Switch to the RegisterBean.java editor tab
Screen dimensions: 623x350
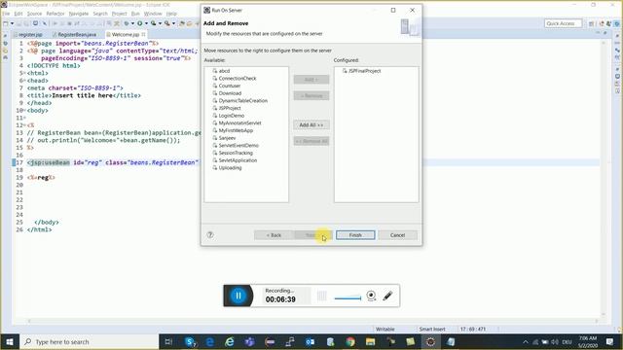tap(77, 35)
